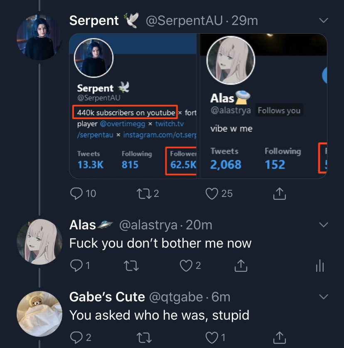Image resolution: width=344 pixels, height=348 pixels.
Task: Share Gabe's Cute tweet
Action: pyautogui.click(x=280, y=337)
